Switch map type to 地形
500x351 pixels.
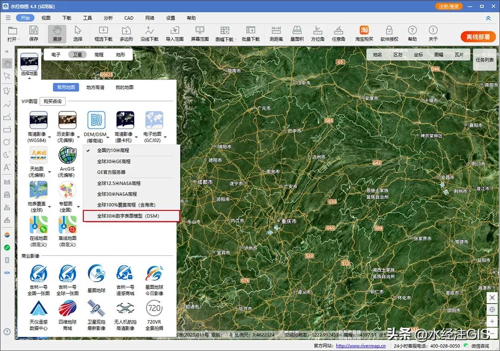click(120, 55)
